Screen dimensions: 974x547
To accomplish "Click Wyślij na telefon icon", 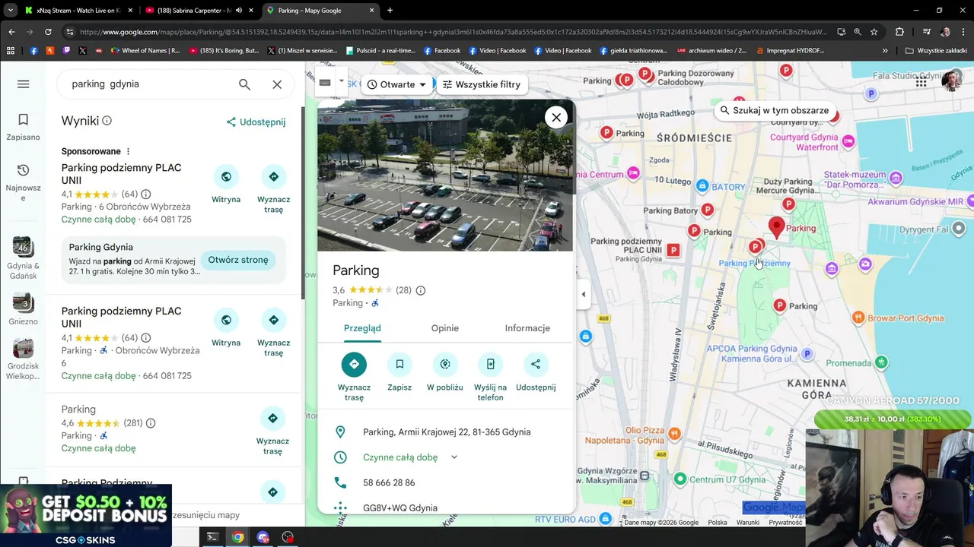I will [490, 365].
